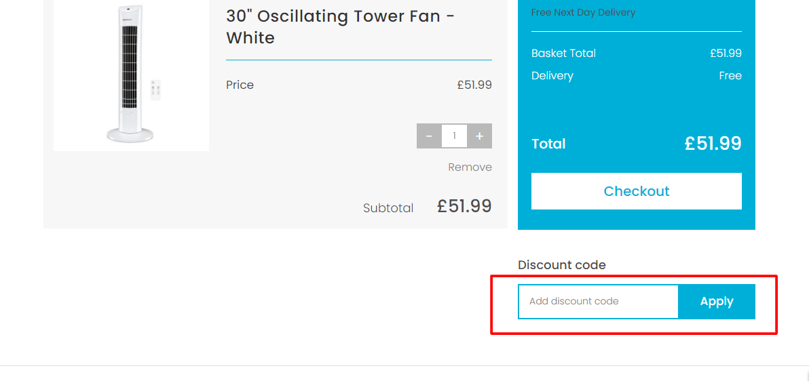Remove the tower fan from basket
The width and height of the screenshot is (809, 381).
[470, 167]
